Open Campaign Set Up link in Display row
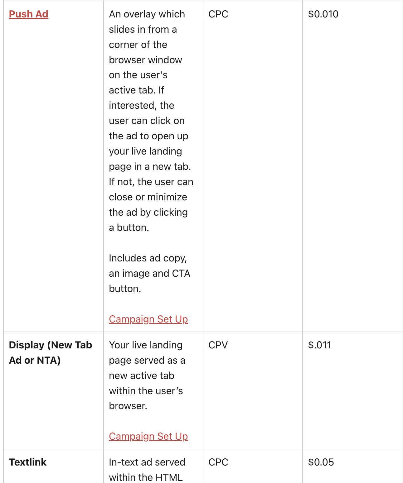 tap(148, 437)
